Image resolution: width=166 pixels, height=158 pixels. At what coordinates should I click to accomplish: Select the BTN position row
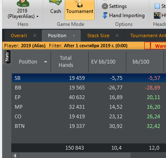pos(89,126)
